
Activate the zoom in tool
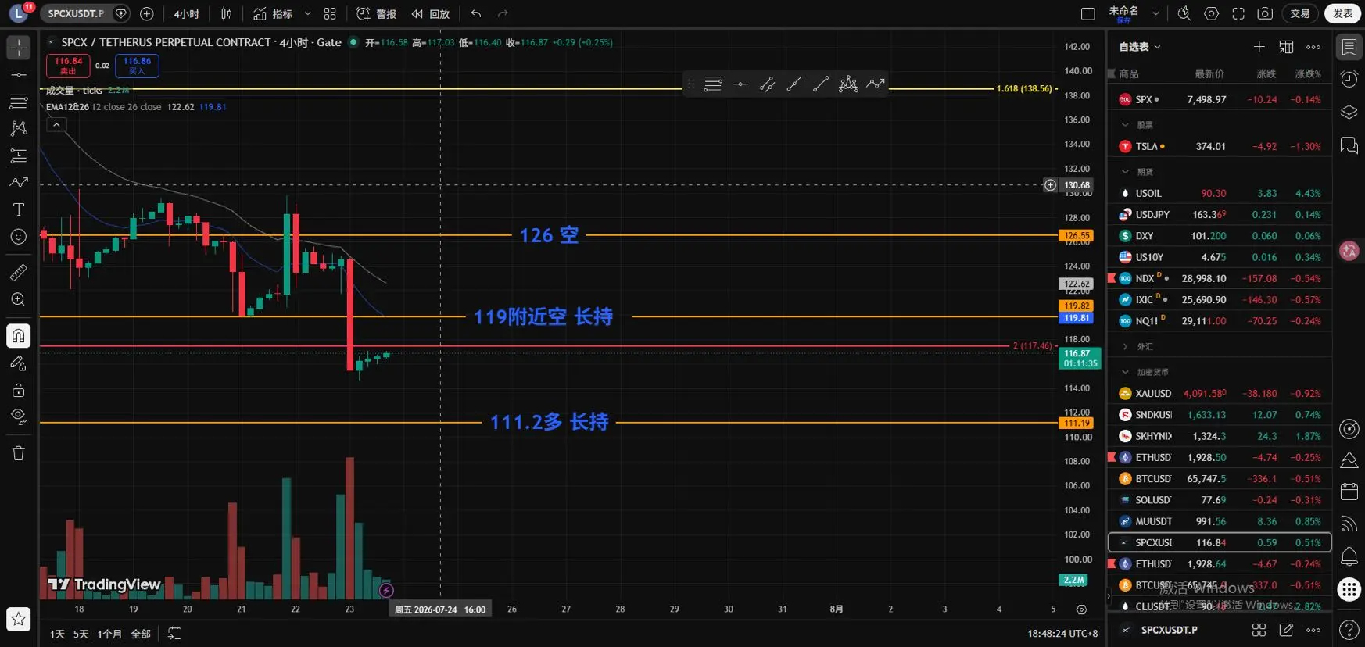[x=19, y=299]
